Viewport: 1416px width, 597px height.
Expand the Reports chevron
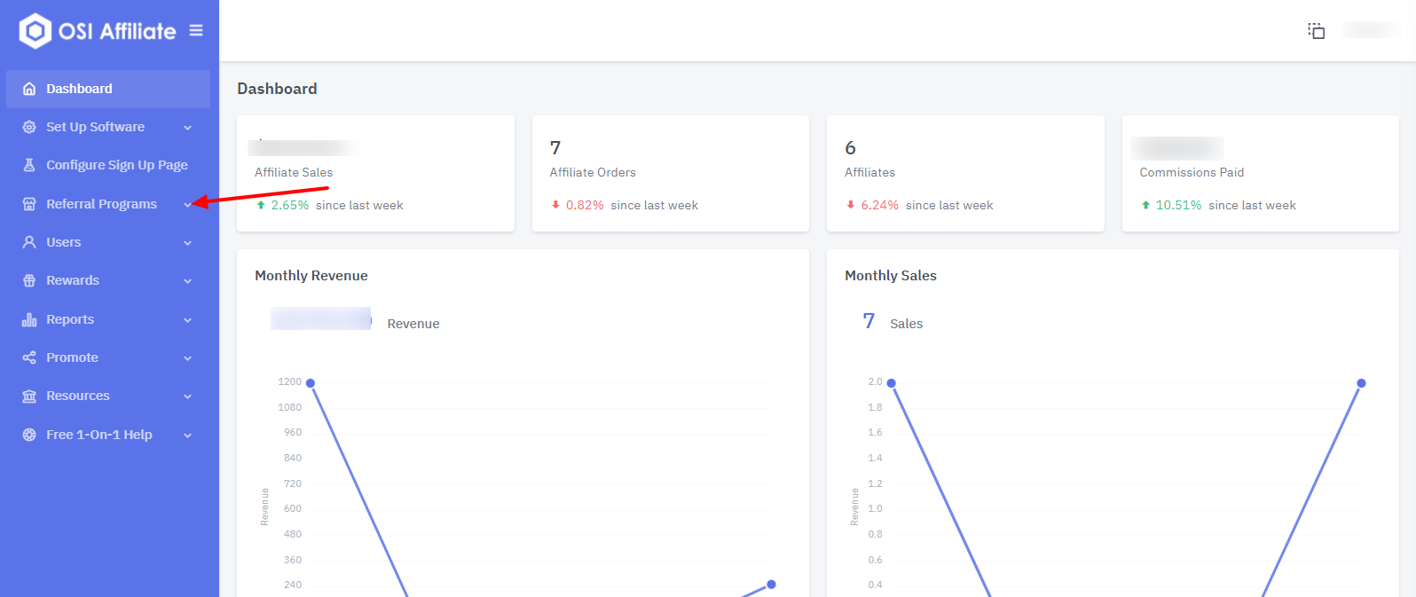187,320
